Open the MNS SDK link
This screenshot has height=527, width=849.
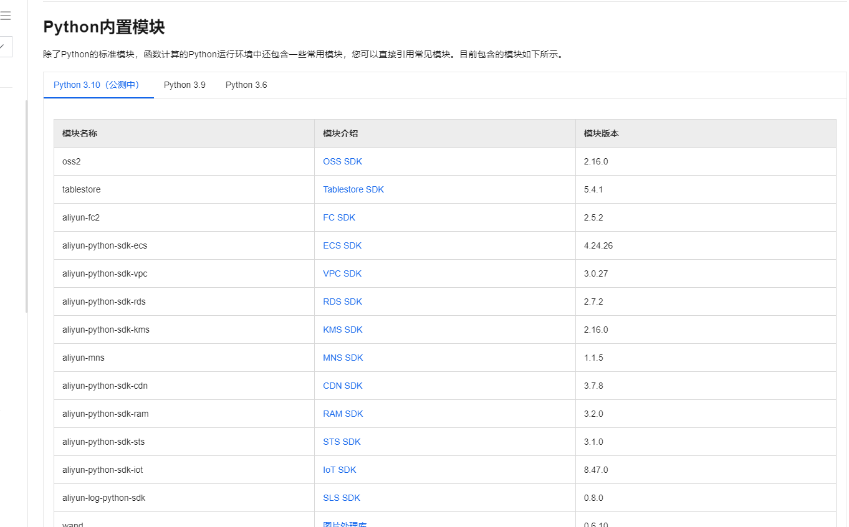[343, 358]
